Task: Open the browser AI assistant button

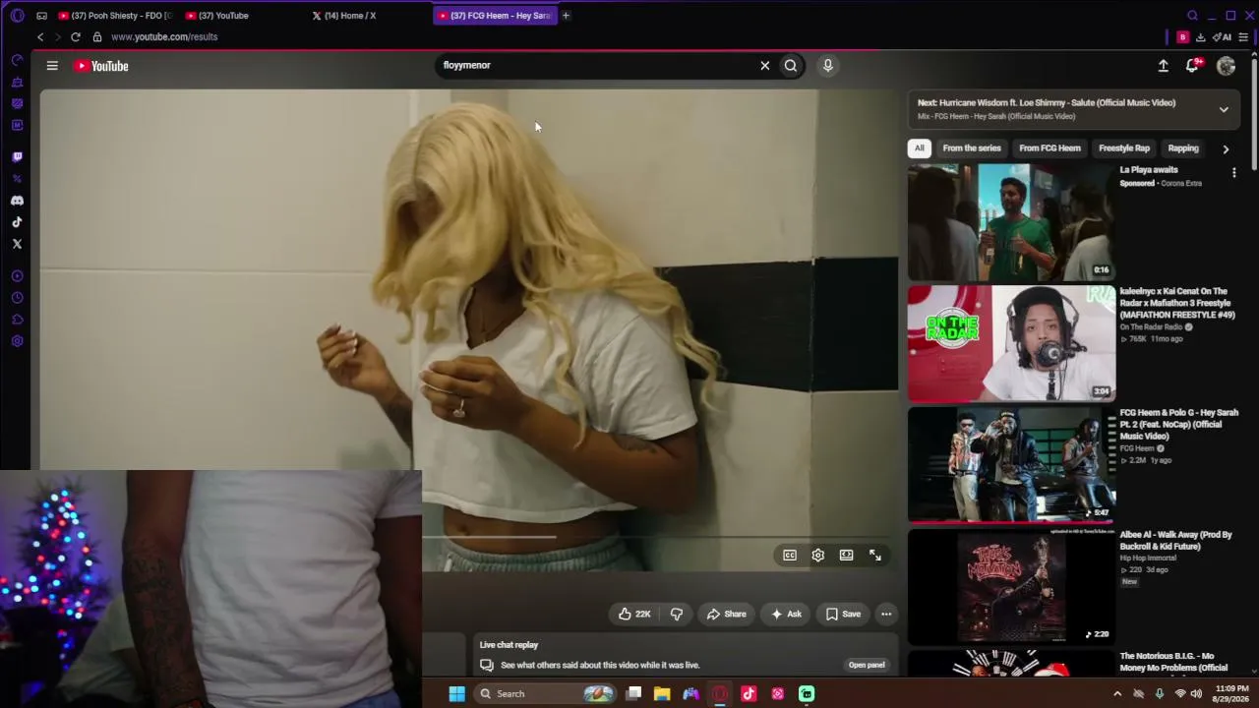Action: (1222, 37)
